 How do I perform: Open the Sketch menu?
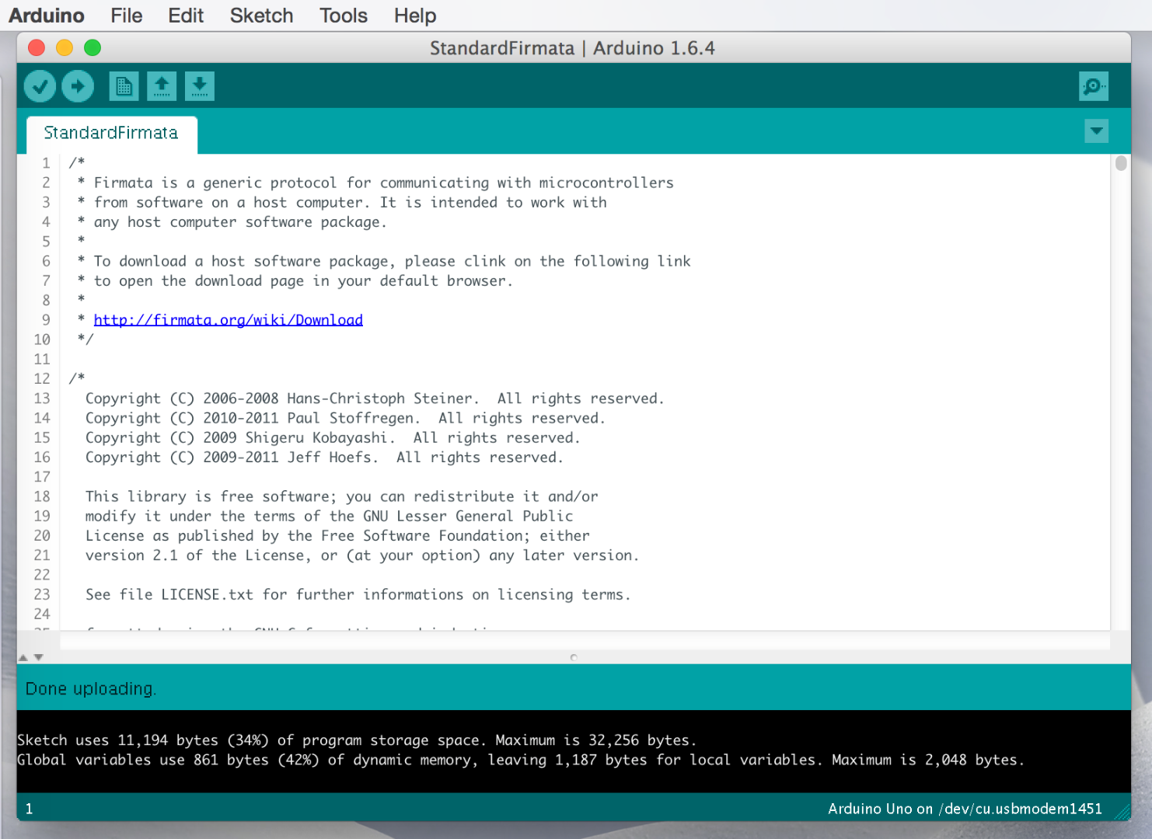pyautogui.click(x=261, y=15)
